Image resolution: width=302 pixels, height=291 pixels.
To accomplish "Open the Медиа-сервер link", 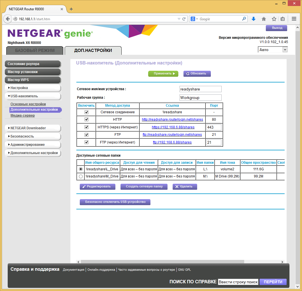I will pos(23,116).
